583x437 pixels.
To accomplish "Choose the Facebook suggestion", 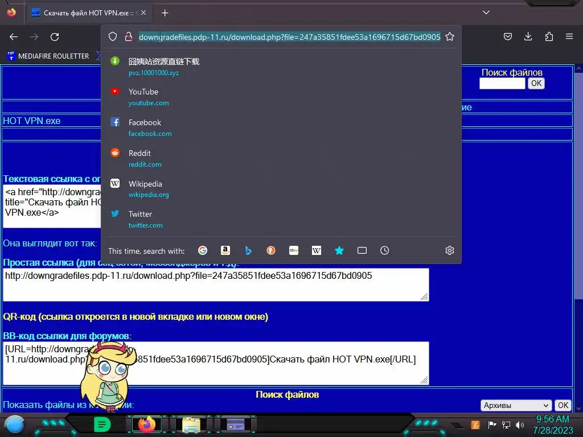I will click(281, 127).
